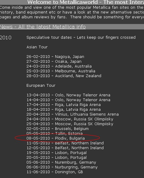The height and width of the screenshot is (178, 144).
Task: Select the Osaka, Japan date line
Action: coord(54,62)
